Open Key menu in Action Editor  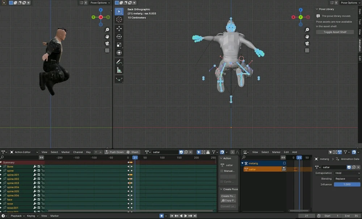click(x=88, y=152)
